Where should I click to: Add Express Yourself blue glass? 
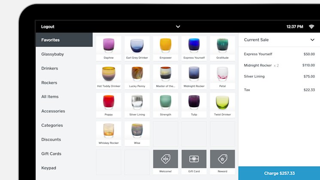194,48
